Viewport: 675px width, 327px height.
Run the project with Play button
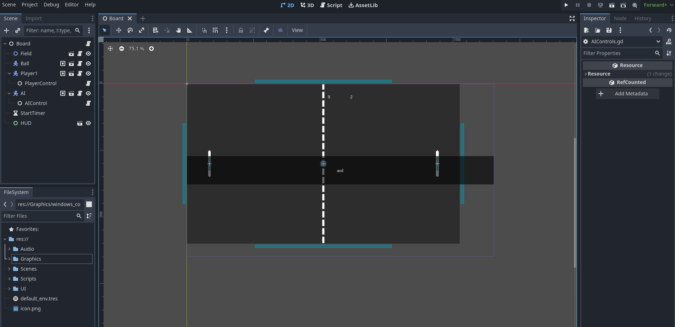566,5
